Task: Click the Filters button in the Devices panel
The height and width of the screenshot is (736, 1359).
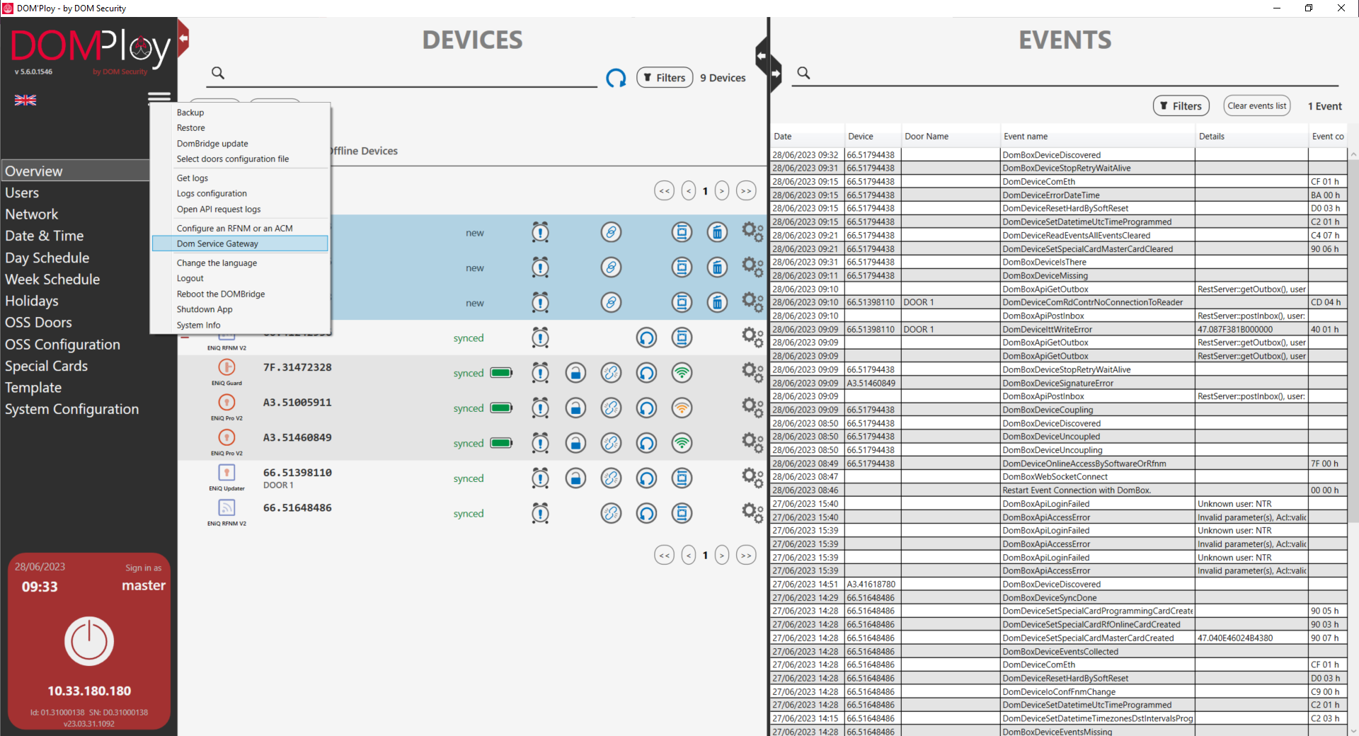Action: tap(665, 77)
